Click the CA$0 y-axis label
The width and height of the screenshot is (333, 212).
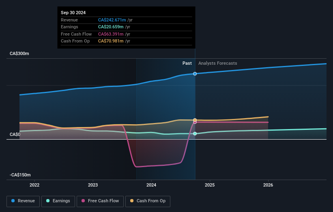click(15, 134)
